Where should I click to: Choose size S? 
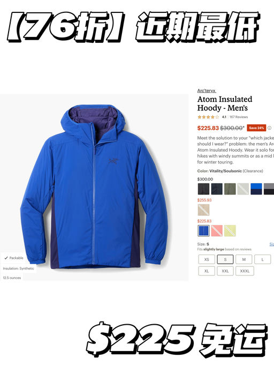point(225,259)
